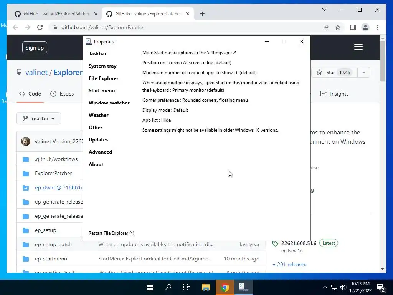The image size is (393, 295).
Task: Open Advanced settings section
Action: point(100,152)
